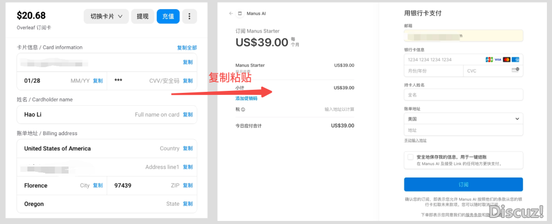The width and height of the screenshot is (552, 224).
Task: Copy the Country field value
Action: click(188, 148)
